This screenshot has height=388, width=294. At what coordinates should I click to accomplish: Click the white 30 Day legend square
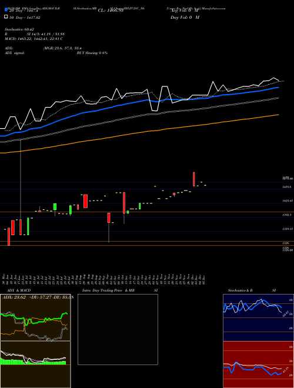(x=6, y=17)
